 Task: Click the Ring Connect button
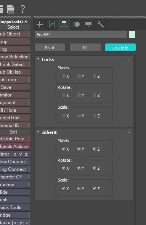pos(15,169)
